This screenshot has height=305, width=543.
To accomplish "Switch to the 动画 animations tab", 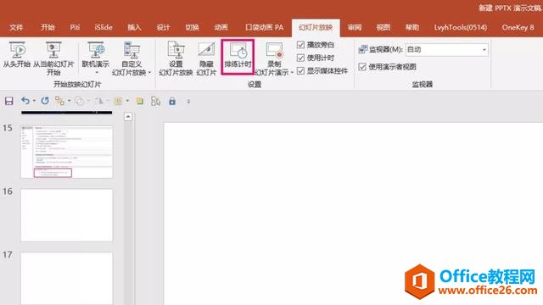I will 221,27.
